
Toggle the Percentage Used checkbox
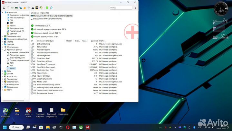tap(32, 55)
